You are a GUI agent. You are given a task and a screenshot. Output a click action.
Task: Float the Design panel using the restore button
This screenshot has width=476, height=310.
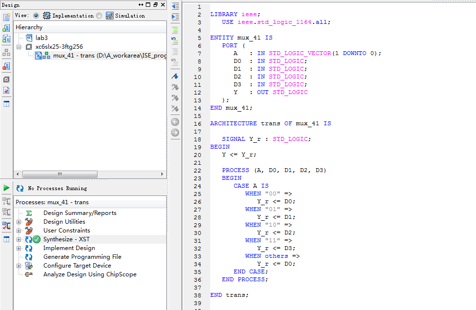[155, 5]
